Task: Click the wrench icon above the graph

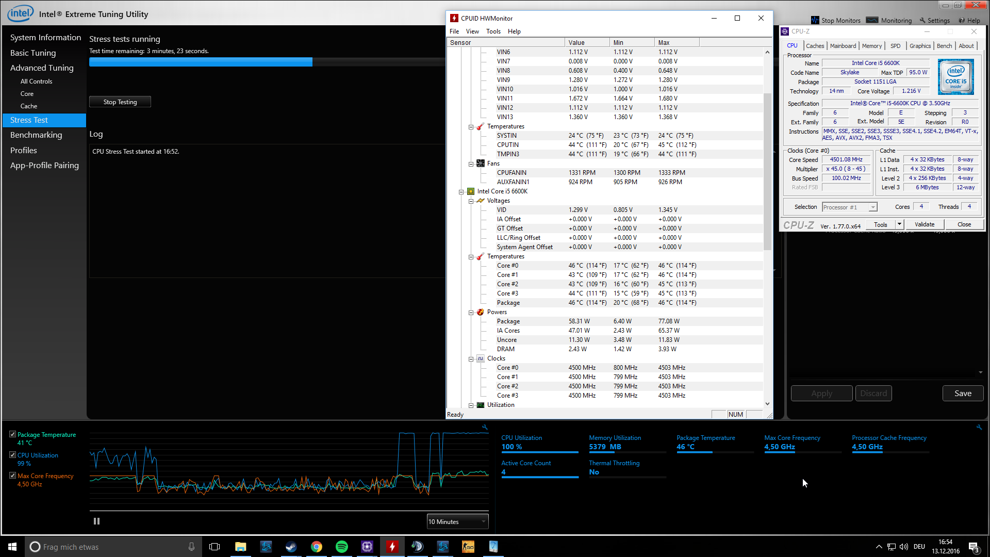Action: (485, 427)
